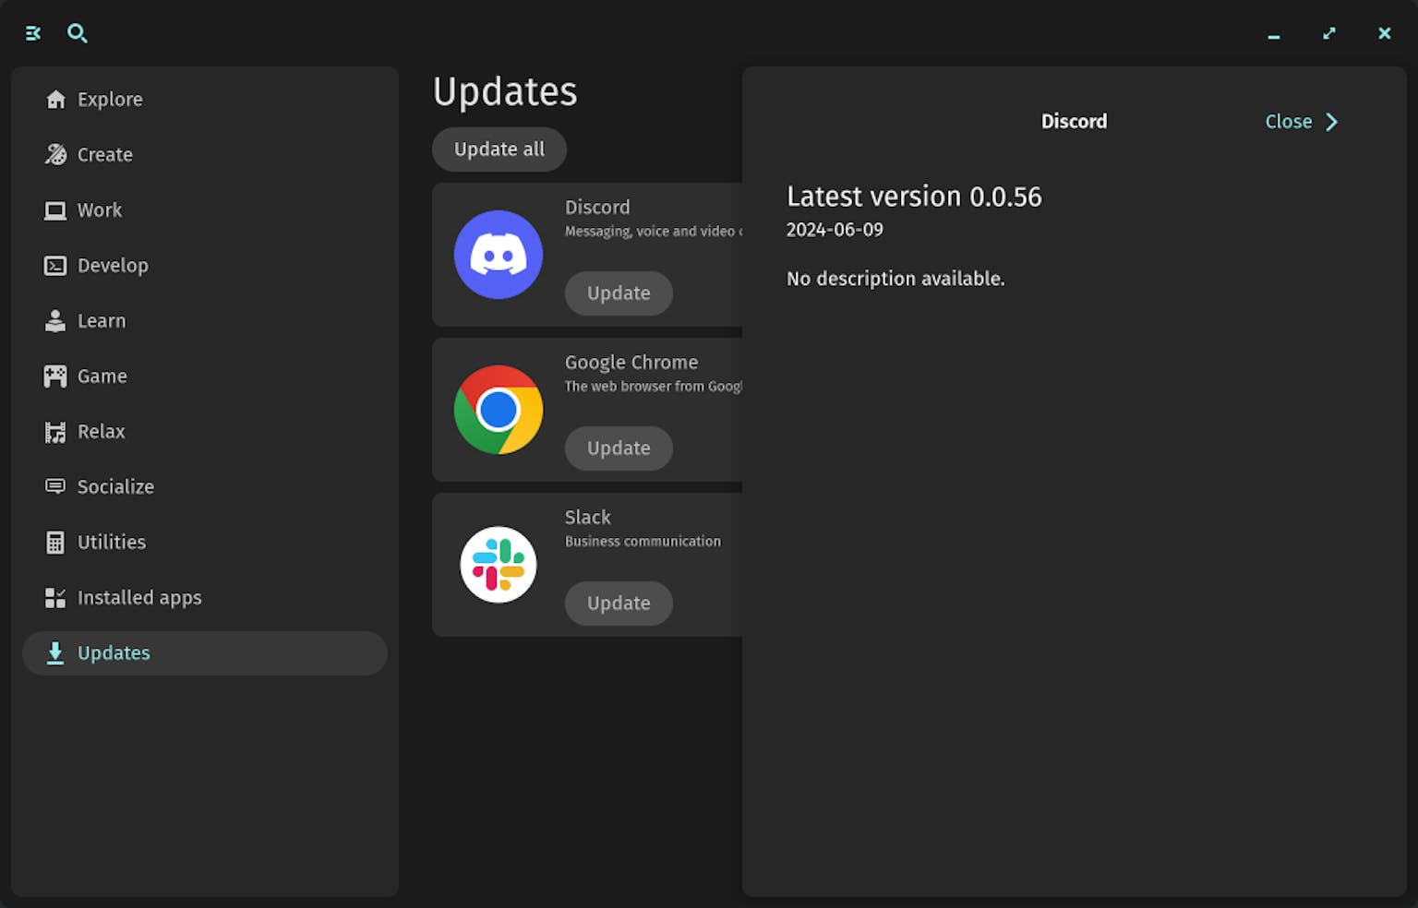
Task: Click the Slack app icon
Action: click(x=499, y=565)
